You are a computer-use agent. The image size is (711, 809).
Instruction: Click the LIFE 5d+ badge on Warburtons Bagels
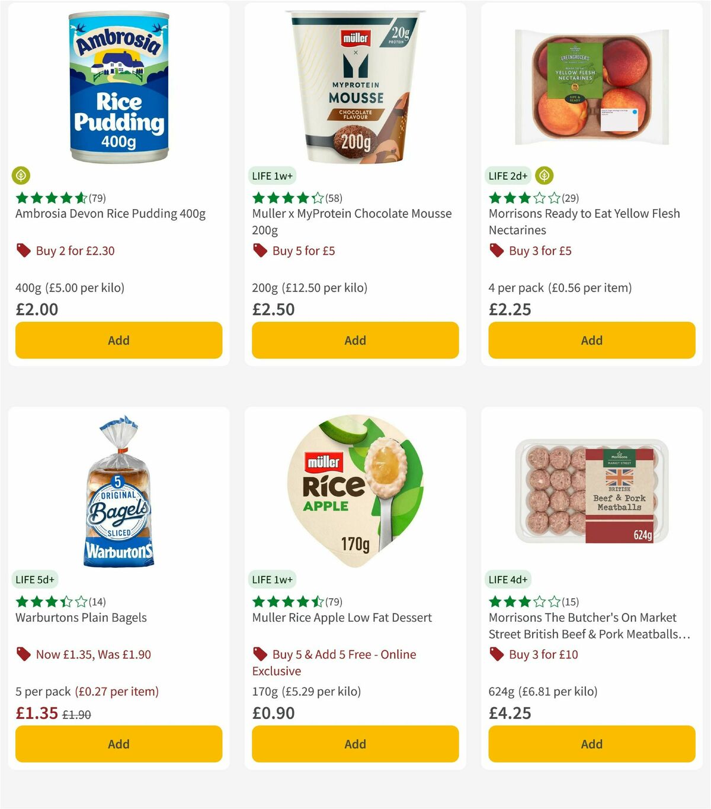tap(34, 579)
